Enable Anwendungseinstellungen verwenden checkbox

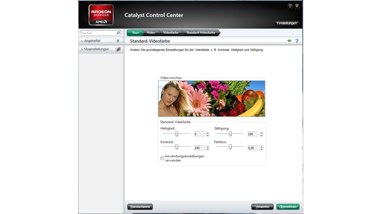click(x=162, y=159)
